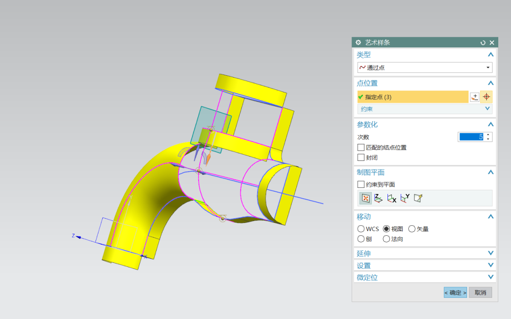511x319 pixels.
Task: Check 约束到平面 option
Action: [361, 185]
